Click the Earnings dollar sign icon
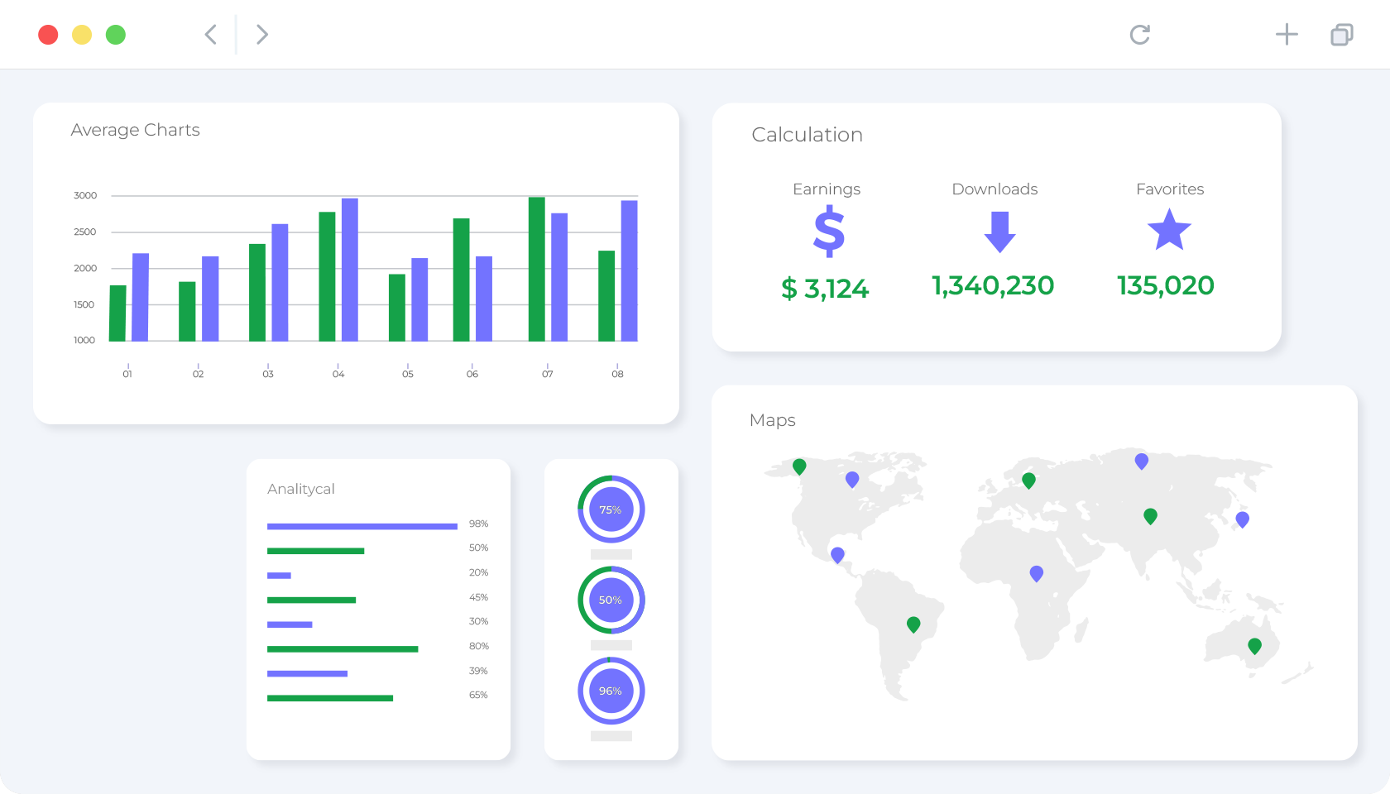 [829, 232]
